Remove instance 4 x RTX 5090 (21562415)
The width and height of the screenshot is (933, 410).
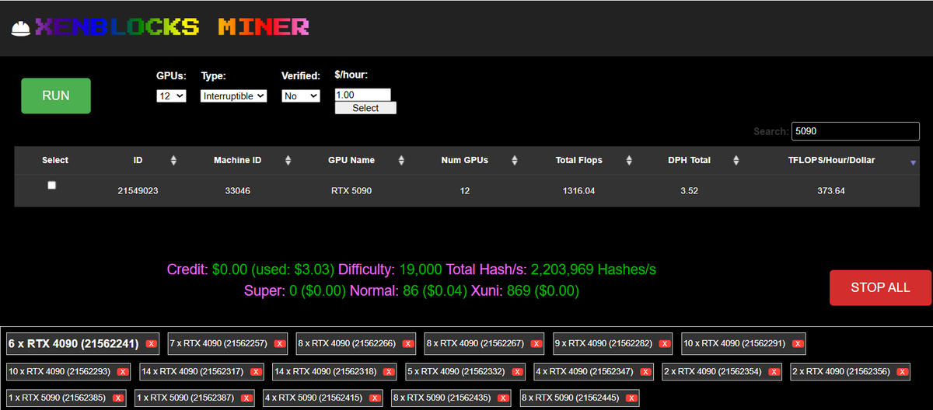pos(375,398)
